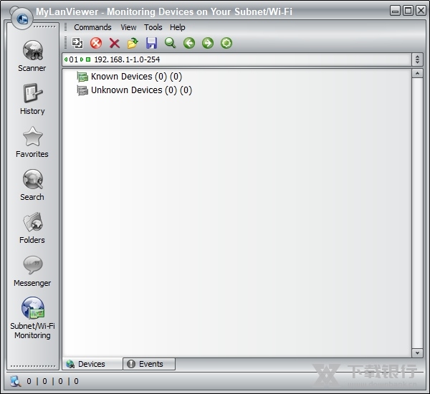Click the green refresh toolbar icon
The image size is (430, 394).
pyautogui.click(x=226, y=43)
